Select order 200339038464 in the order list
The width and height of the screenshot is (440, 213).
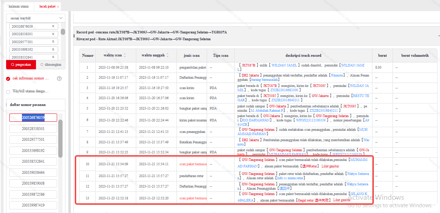coord(33,172)
